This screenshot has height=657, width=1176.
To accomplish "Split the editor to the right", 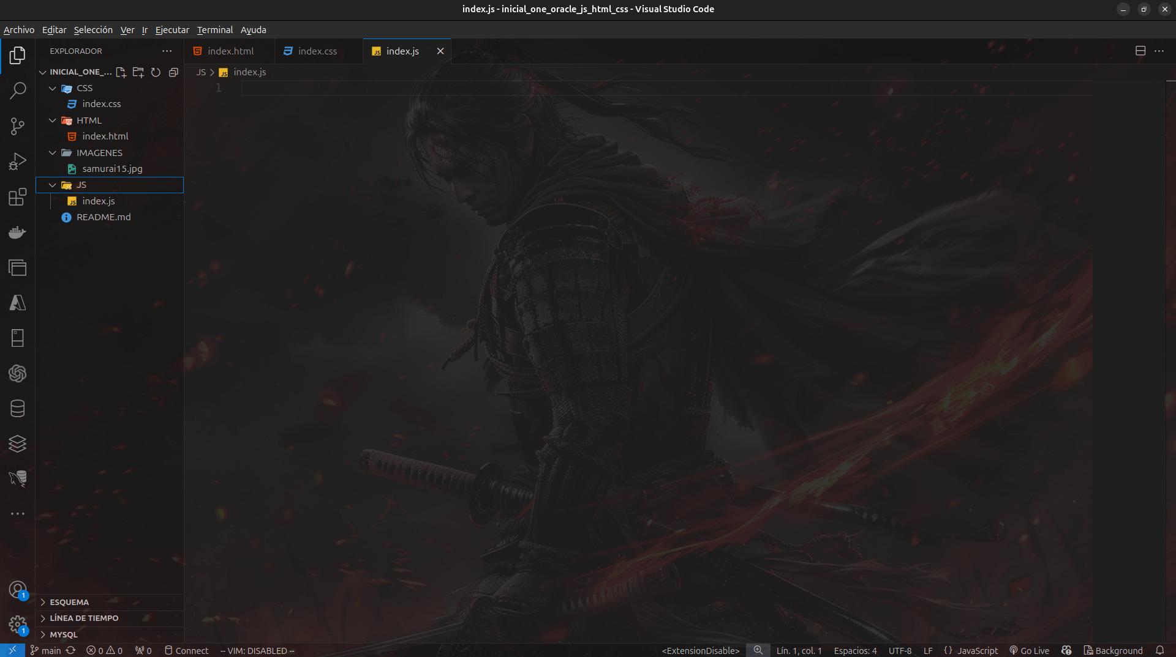I will click(1140, 51).
